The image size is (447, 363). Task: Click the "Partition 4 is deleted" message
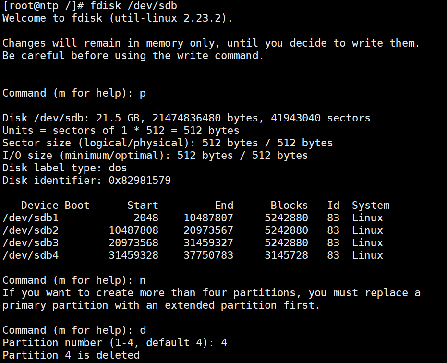pos(71,355)
